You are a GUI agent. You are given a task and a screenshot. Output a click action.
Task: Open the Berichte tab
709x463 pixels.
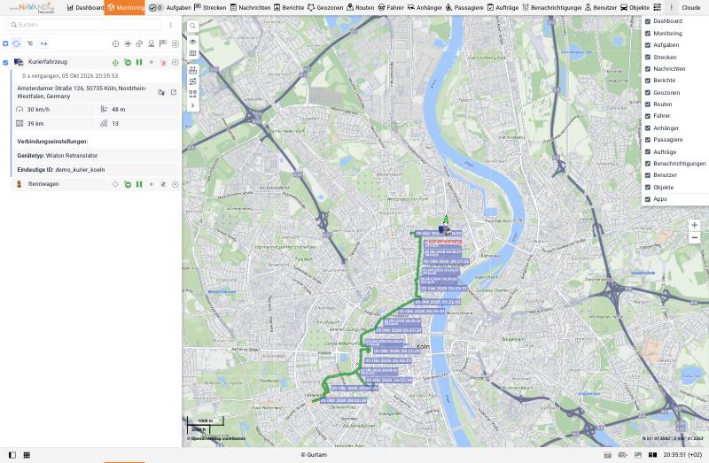click(x=289, y=8)
